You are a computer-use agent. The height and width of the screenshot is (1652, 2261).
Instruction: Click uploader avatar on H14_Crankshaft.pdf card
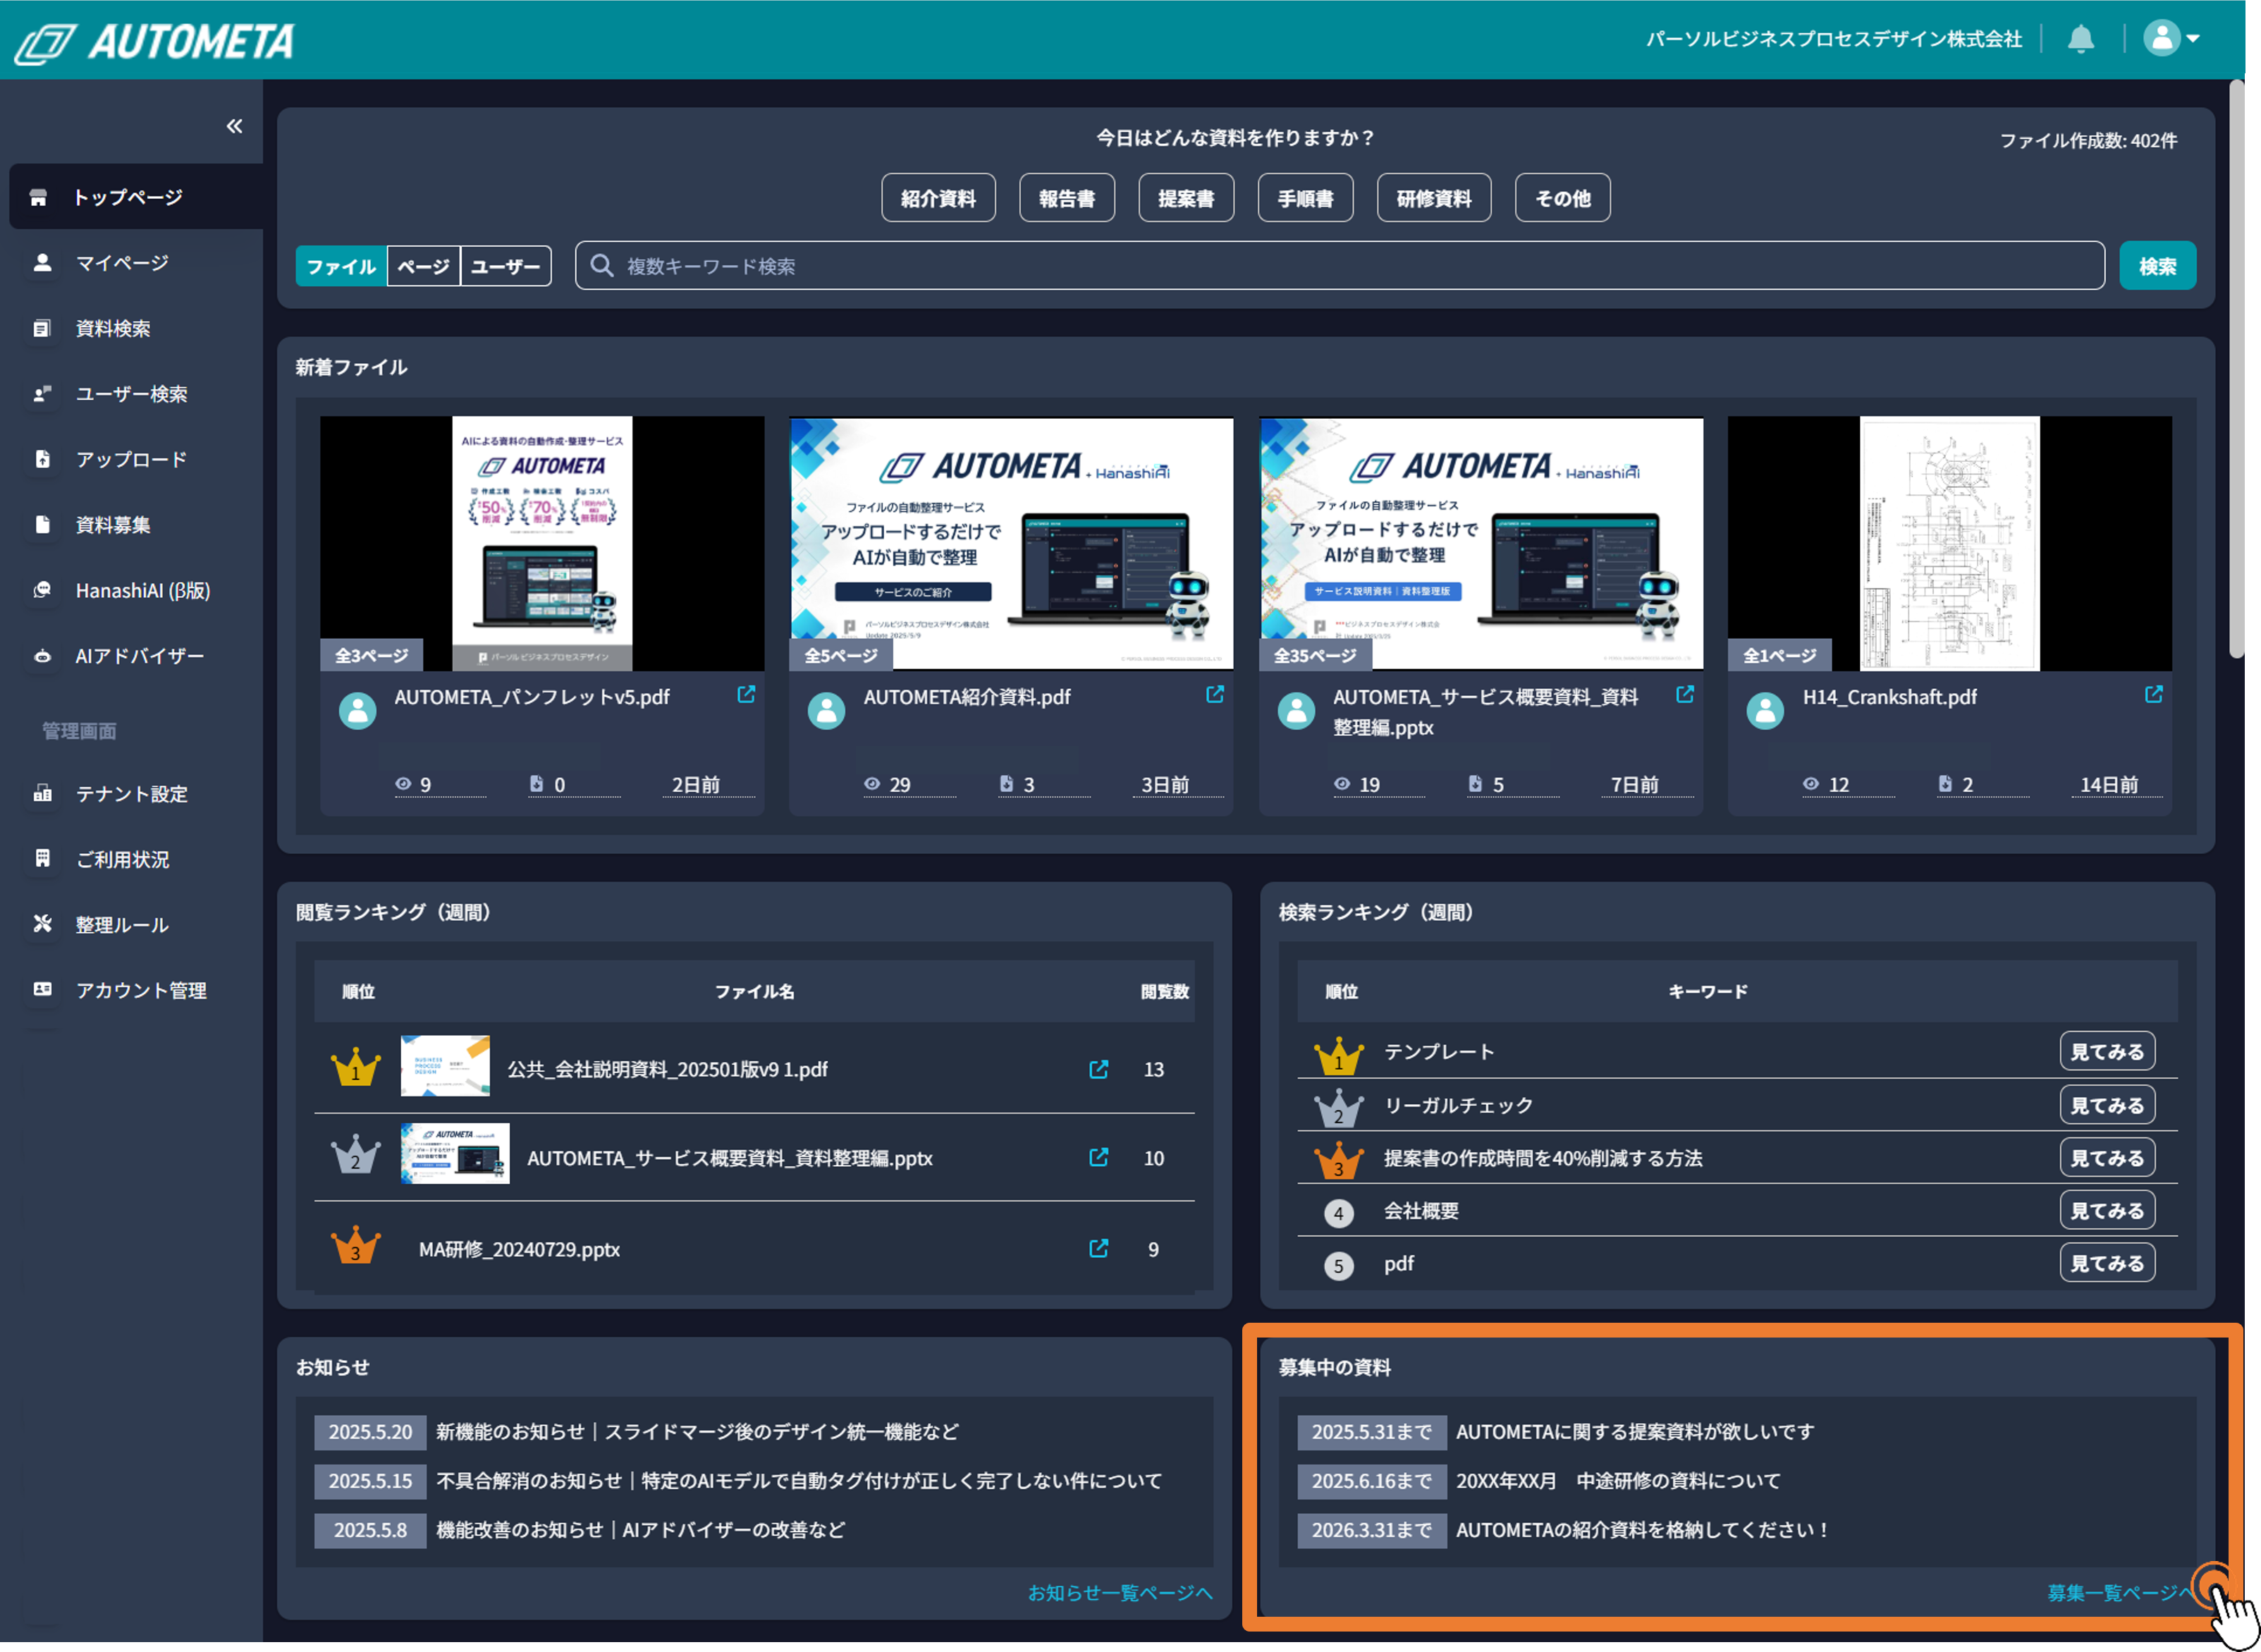point(1765,711)
